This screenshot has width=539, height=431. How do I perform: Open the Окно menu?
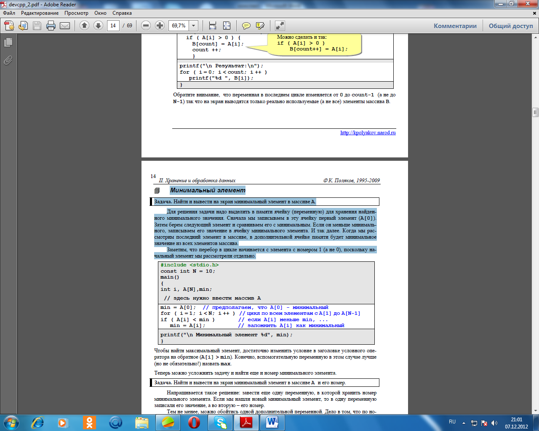coord(100,13)
